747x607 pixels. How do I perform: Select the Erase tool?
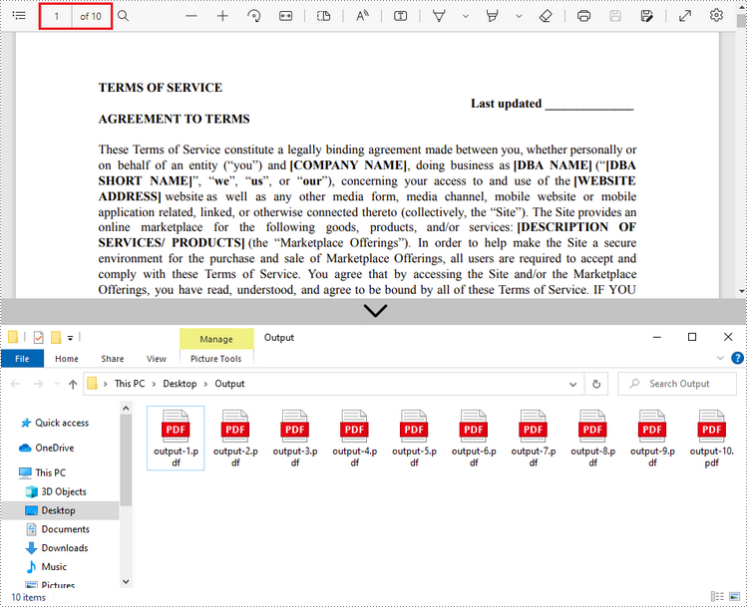[x=546, y=16]
